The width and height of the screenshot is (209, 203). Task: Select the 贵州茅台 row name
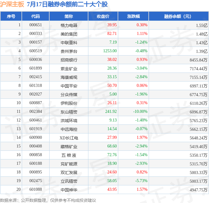pyautogui.click(x=69, y=51)
